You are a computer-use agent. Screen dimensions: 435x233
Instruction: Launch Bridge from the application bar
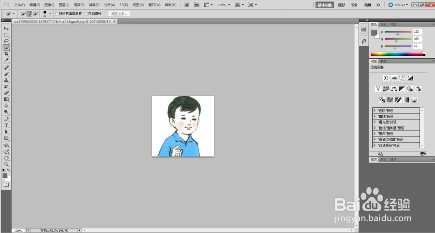[x=187, y=5]
